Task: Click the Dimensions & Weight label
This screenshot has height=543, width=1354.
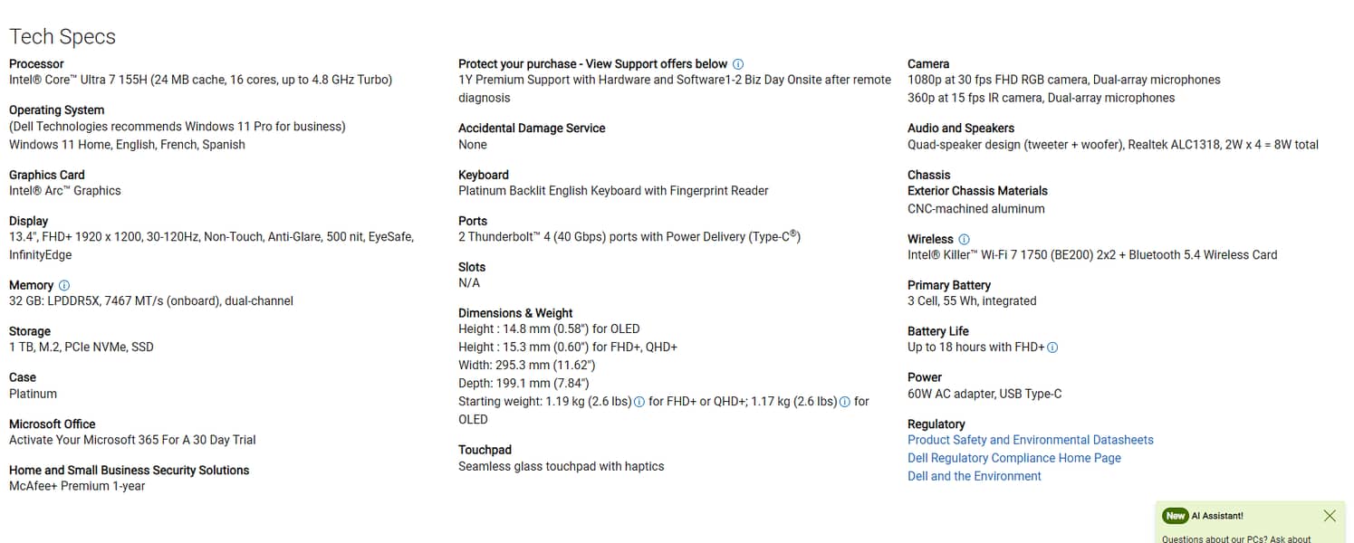Action: pyautogui.click(x=515, y=313)
